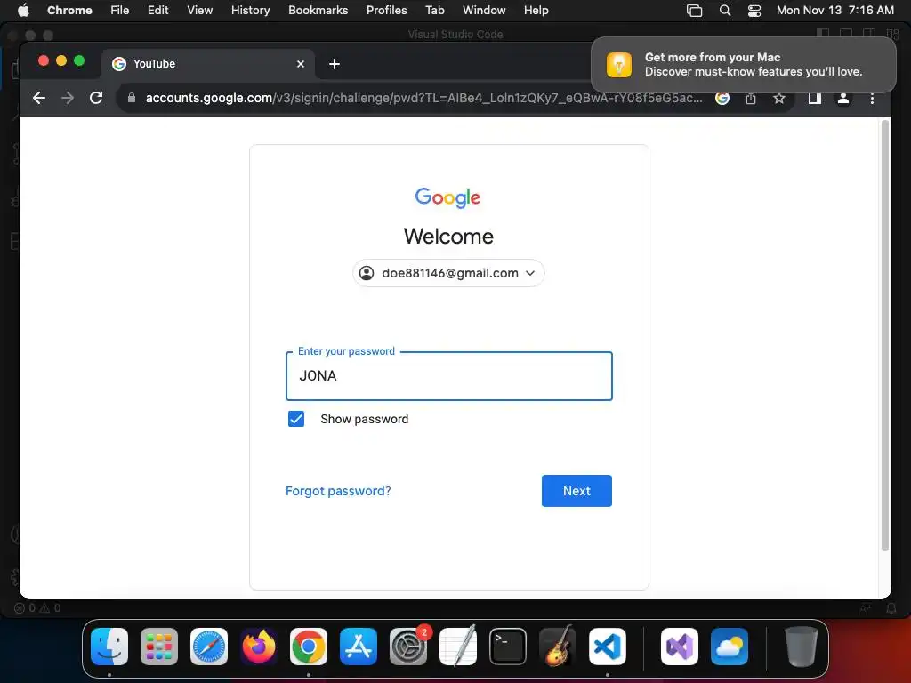The image size is (911, 683).
Task: Open the Help menu
Action: pos(536,10)
